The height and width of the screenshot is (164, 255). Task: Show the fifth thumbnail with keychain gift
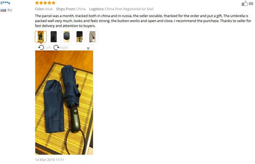(92, 37)
